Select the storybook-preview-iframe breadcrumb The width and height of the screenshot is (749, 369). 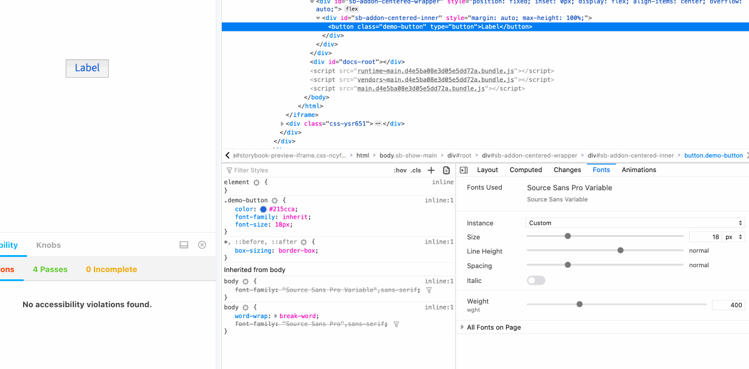point(290,156)
